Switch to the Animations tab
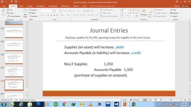 53,6
